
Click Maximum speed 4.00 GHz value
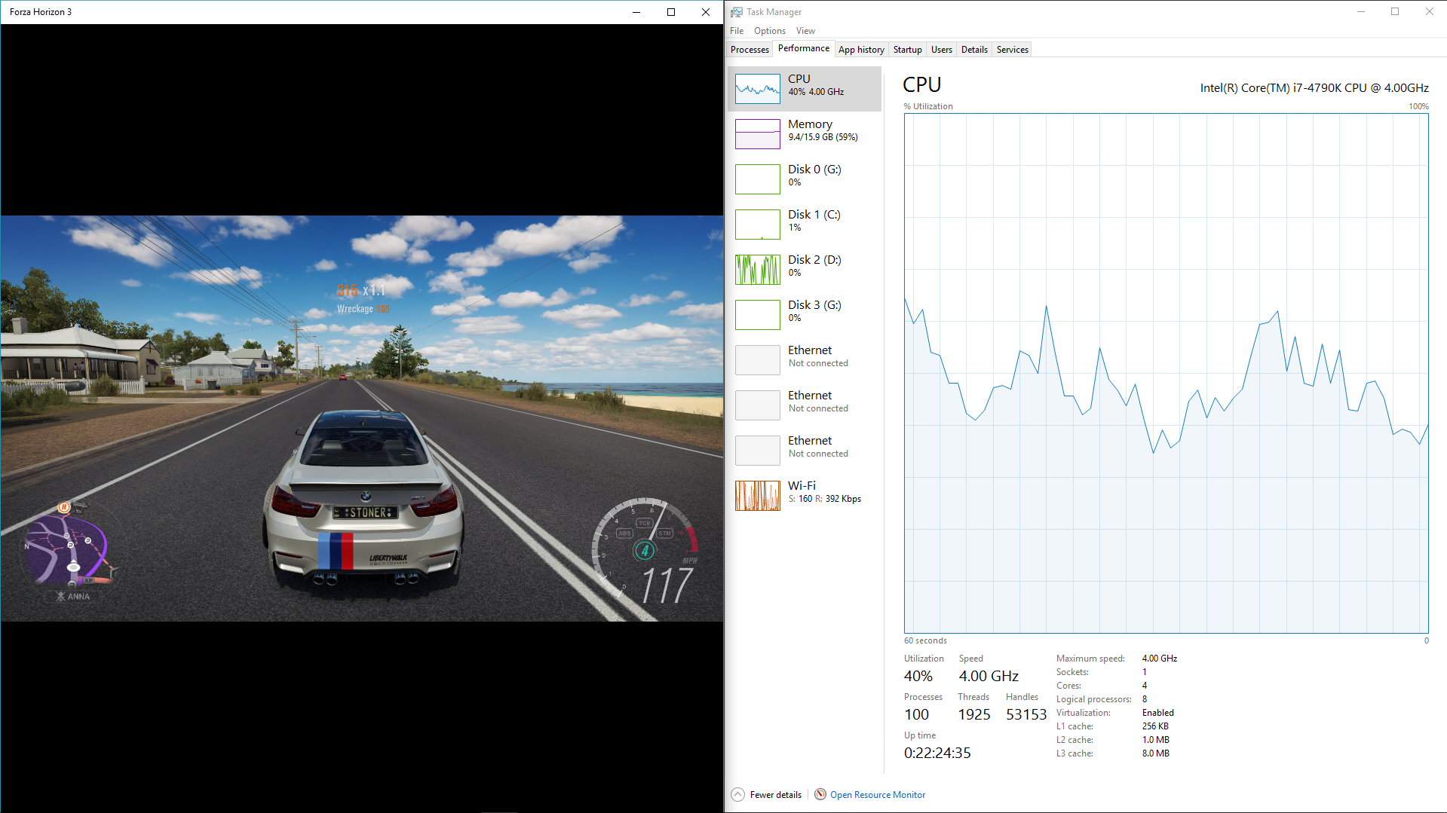(x=1159, y=659)
